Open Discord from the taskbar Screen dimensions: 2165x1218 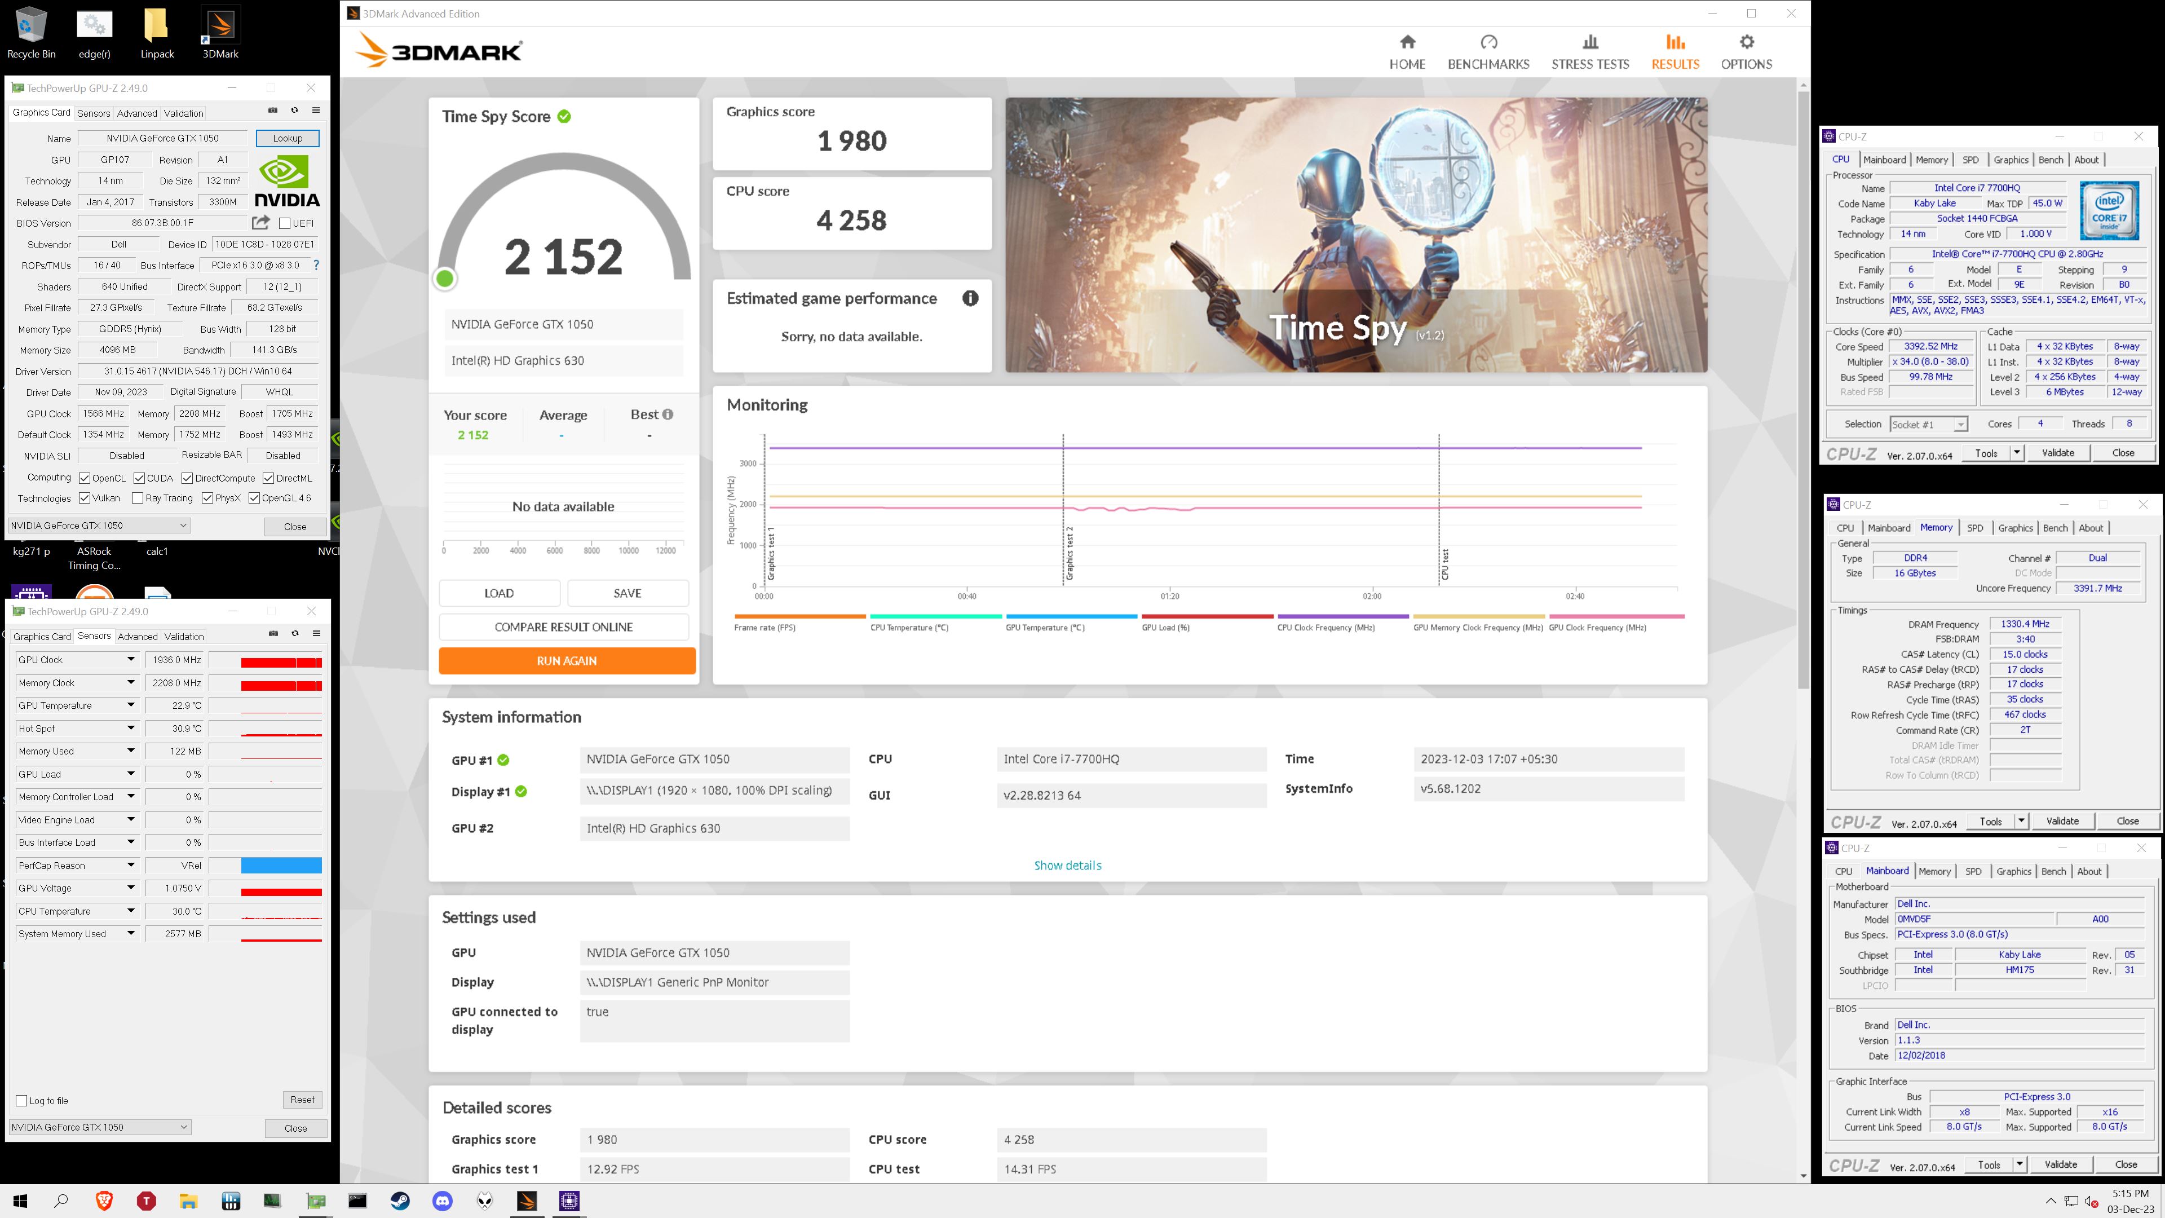442,1201
